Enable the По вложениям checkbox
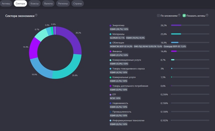Screen dimensions: 215x131 click(x=158, y=15)
